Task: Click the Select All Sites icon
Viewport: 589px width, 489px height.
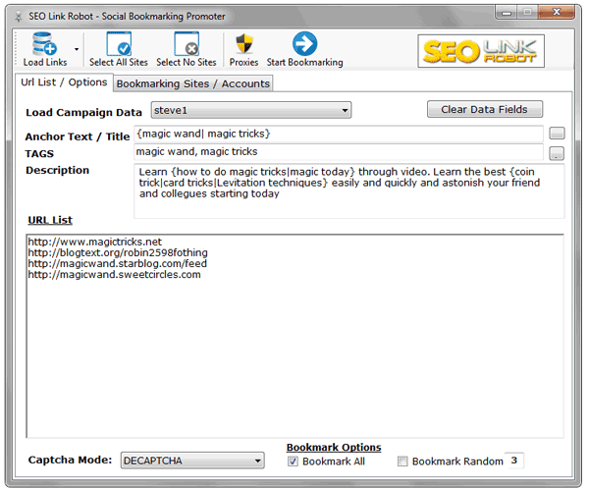Action: [118, 44]
